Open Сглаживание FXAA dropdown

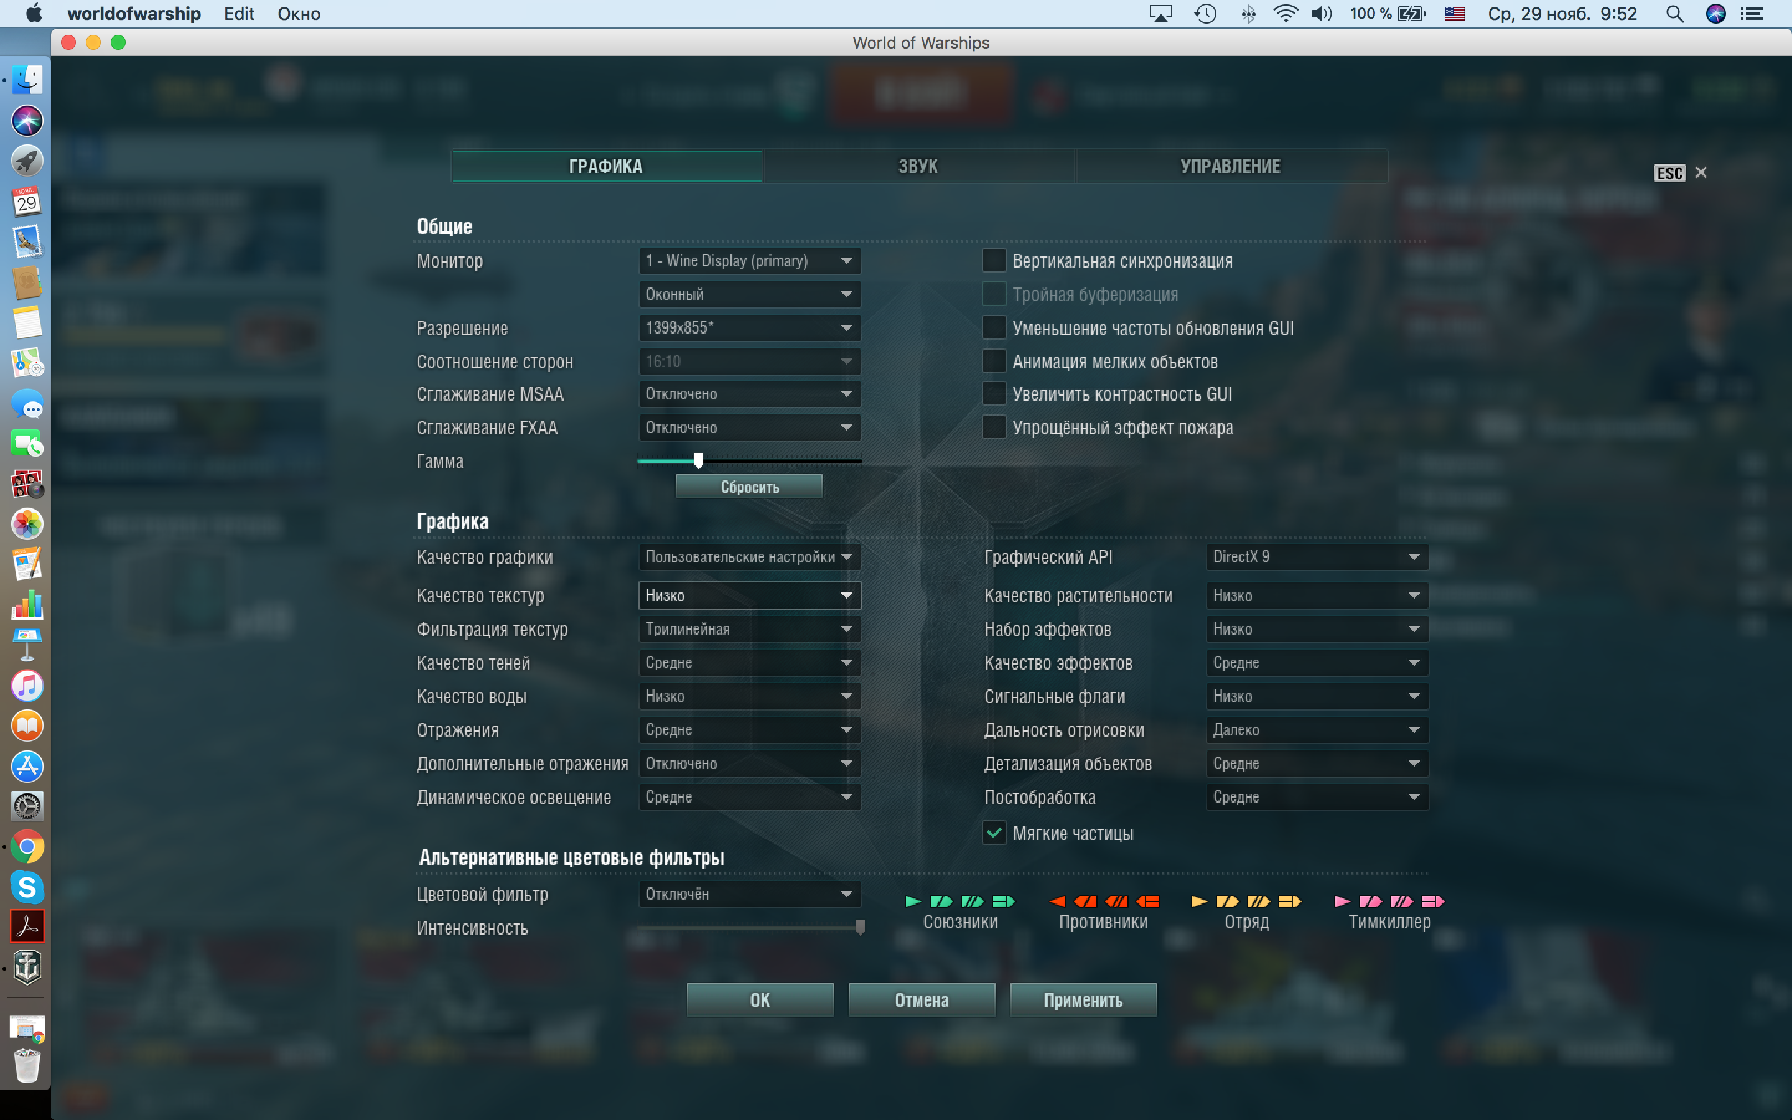[749, 427]
